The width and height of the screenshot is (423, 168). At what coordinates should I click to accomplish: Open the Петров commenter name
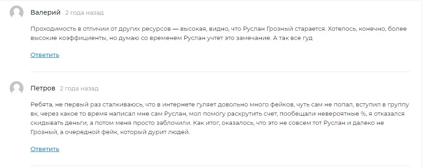pyautogui.click(x=43, y=88)
